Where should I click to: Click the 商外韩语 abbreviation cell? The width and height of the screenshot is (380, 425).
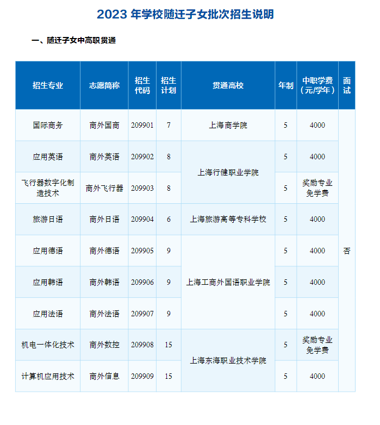click(x=104, y=282)
